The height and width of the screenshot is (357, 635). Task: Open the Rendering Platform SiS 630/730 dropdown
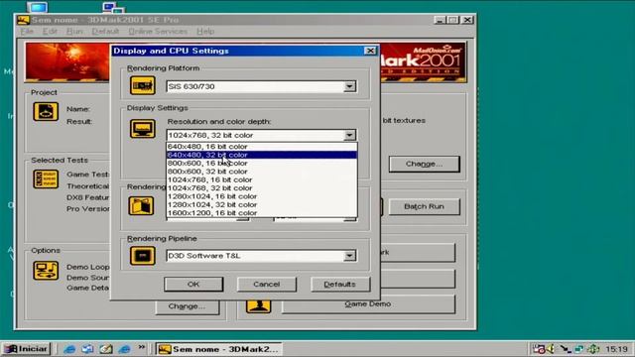pyautogui.click(x=349, y=86)
